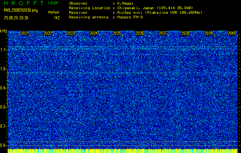241x153 pixels.
Task: Click the observer name K.Nagai
Action: pos(125,3)
